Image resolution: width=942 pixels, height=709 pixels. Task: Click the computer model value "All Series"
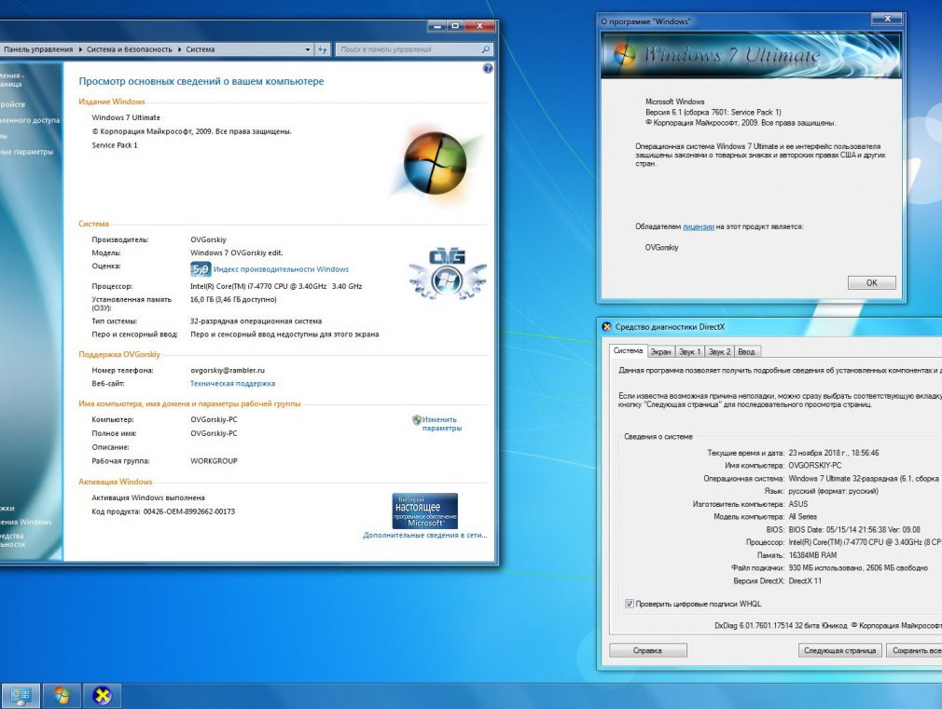tap(803, 517)
